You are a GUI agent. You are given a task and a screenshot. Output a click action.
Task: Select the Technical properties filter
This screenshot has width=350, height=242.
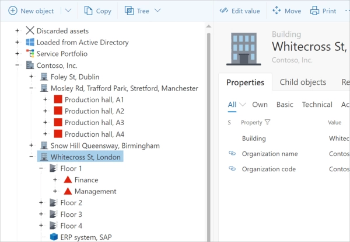tap(317, 105)
